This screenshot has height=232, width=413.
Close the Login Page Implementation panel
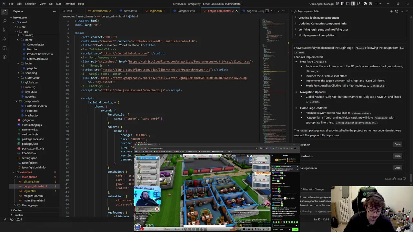coord(407,11)
